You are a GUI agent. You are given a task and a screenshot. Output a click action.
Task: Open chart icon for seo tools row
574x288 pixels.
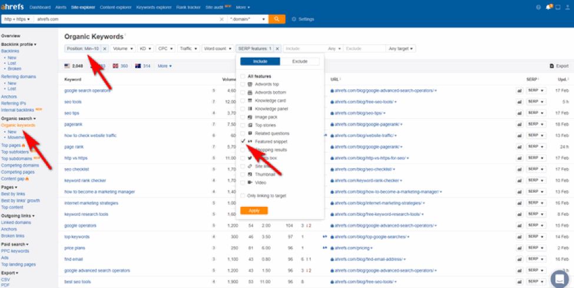tap(519, 102)
